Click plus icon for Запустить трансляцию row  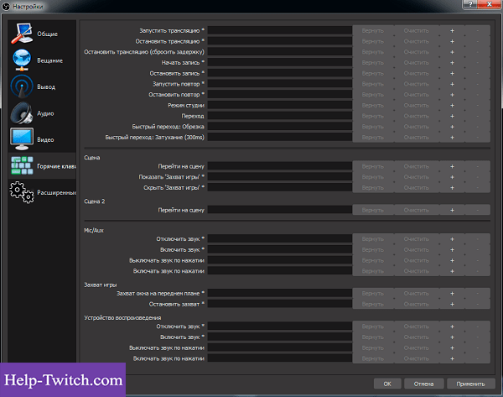click(x=451, y=30)
